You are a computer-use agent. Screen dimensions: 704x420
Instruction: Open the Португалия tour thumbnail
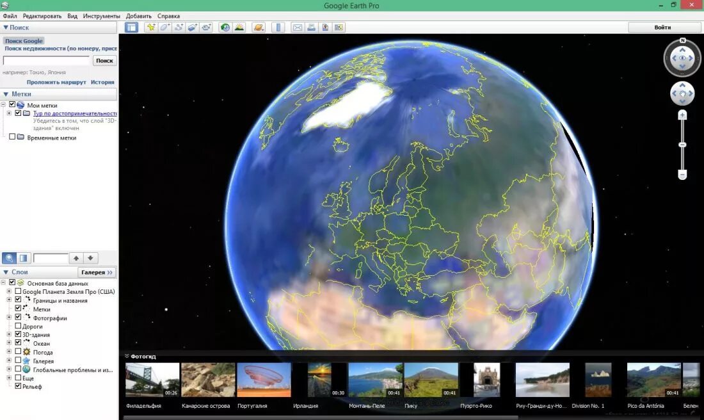coord(264,380)
